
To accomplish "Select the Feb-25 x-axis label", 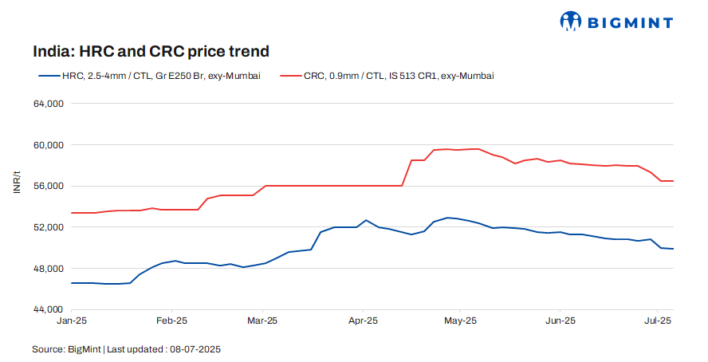I will 171,321.
